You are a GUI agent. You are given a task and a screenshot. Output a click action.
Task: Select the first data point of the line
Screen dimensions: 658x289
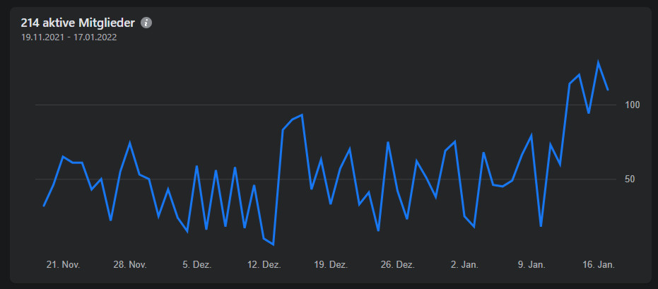(x=44, y=206)
